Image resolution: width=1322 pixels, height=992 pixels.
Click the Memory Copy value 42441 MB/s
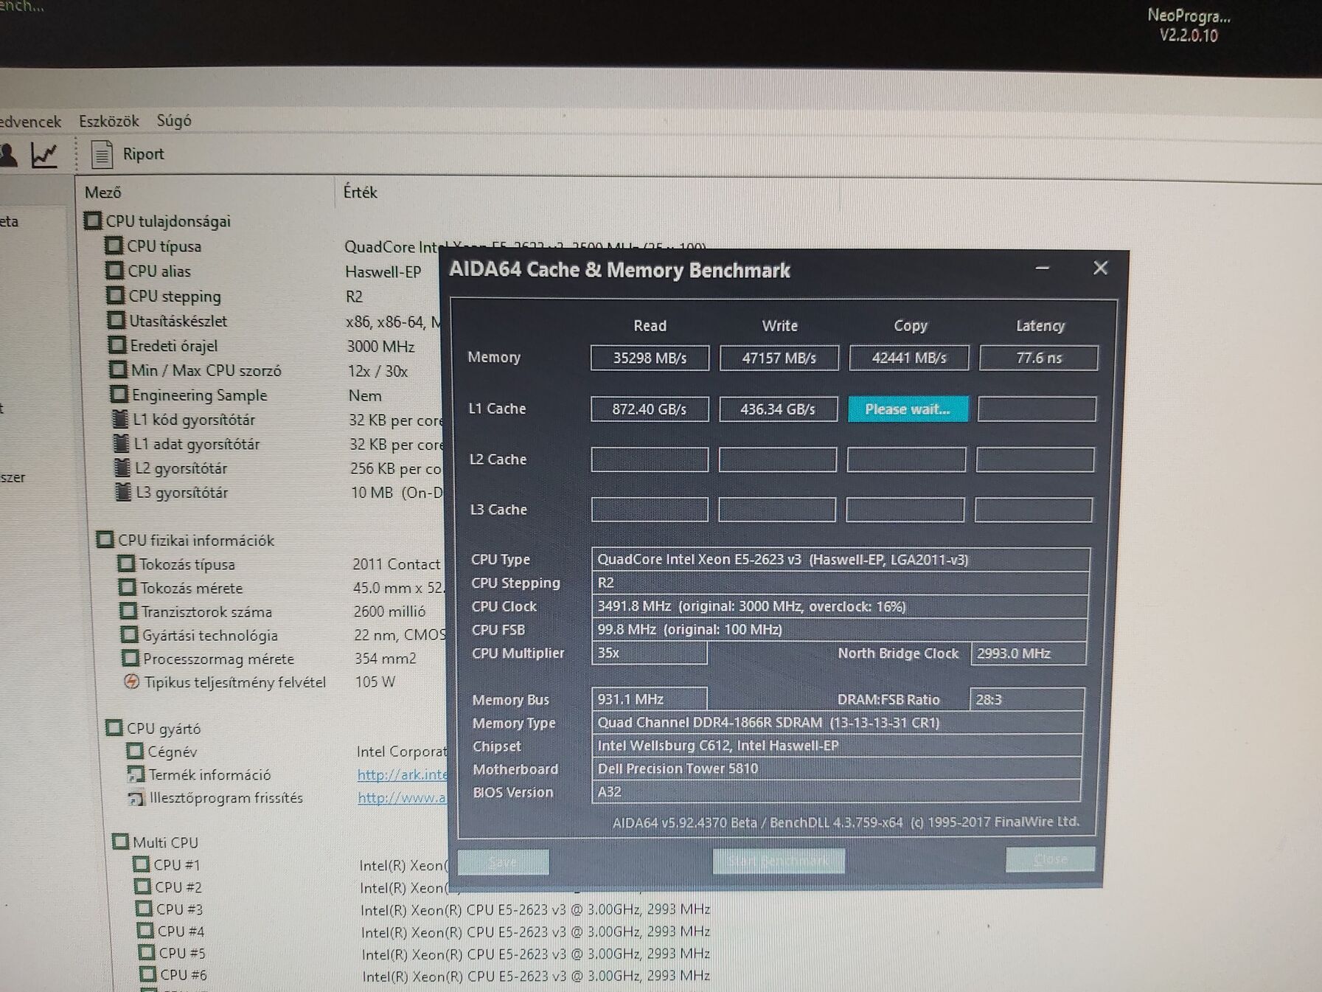point(909,358)
